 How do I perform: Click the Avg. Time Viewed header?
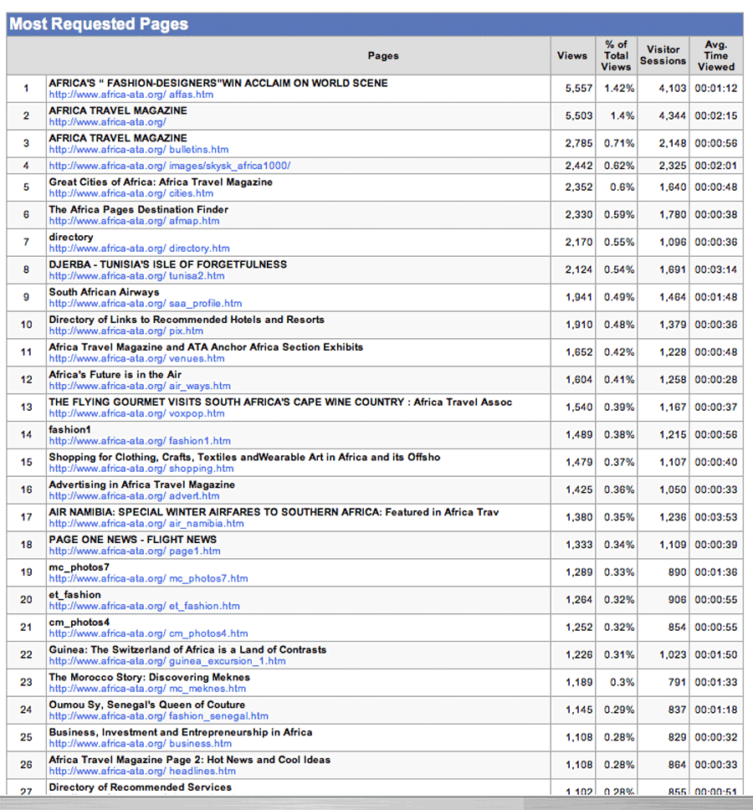point(716,56)
